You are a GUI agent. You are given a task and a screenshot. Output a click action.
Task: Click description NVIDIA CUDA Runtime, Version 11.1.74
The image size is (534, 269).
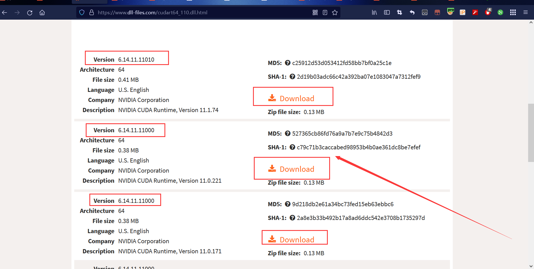(168, 110)
